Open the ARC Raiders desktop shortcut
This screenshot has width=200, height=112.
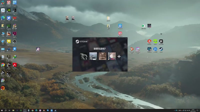point(9,66)
